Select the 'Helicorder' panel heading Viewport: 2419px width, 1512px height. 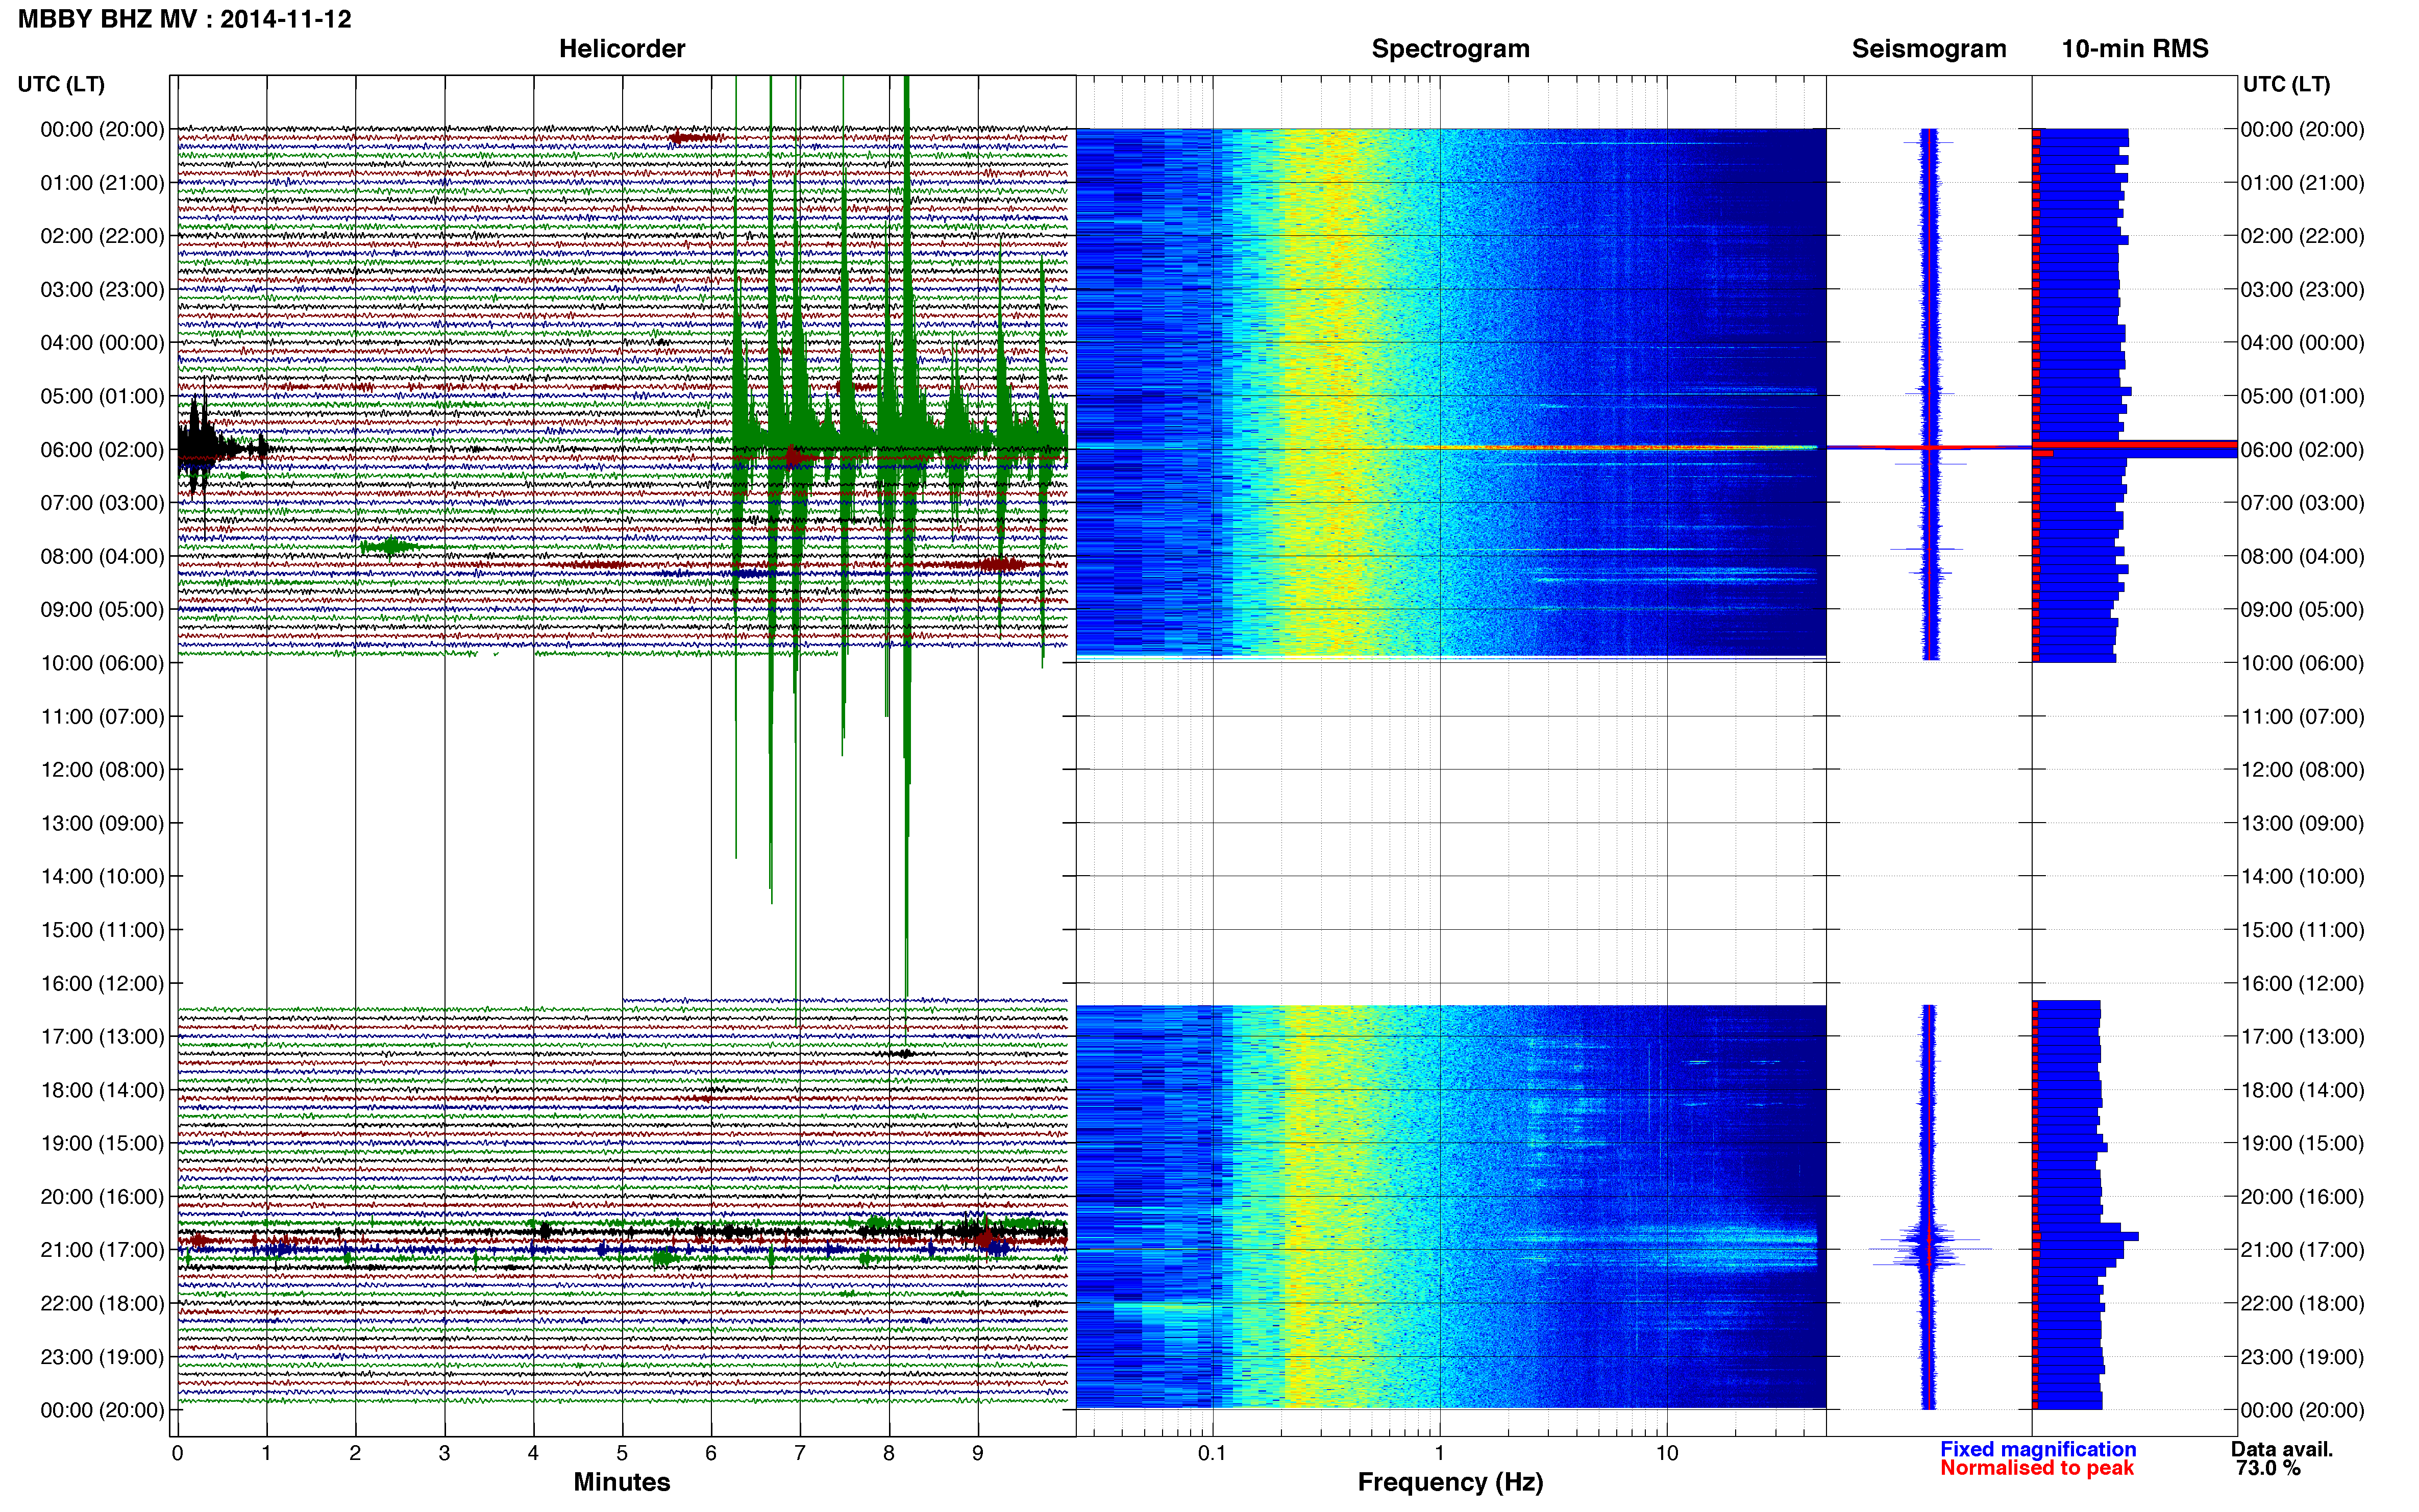[622, 49]
